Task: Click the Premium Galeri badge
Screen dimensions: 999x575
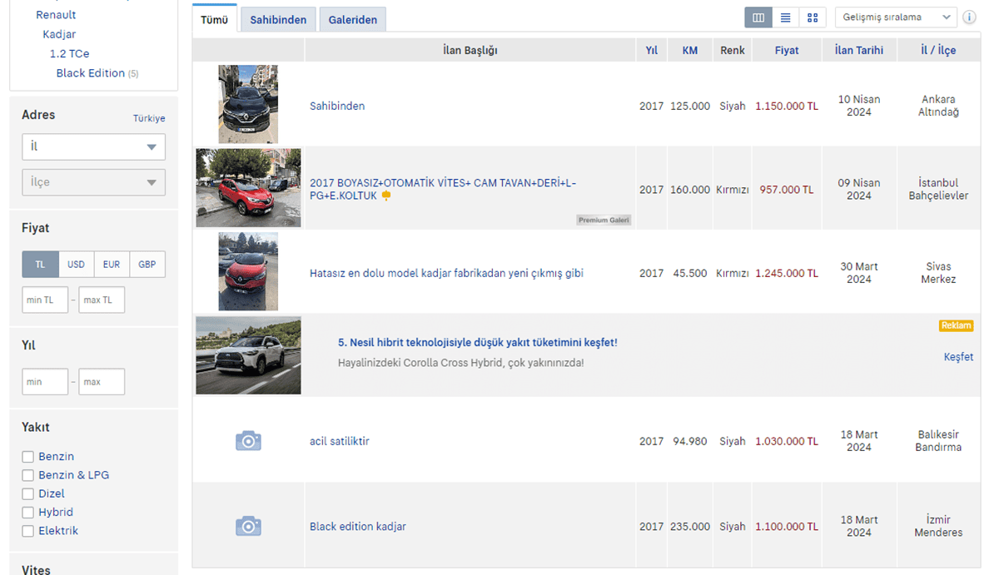Action: (x=604, y=221)
